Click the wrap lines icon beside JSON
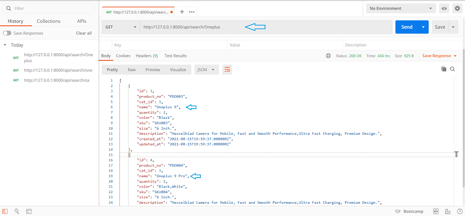The image size is (465, 216). (227, 70)
